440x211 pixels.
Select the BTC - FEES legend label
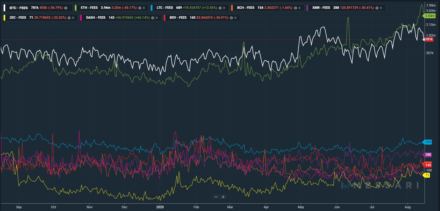click(19, 8)
